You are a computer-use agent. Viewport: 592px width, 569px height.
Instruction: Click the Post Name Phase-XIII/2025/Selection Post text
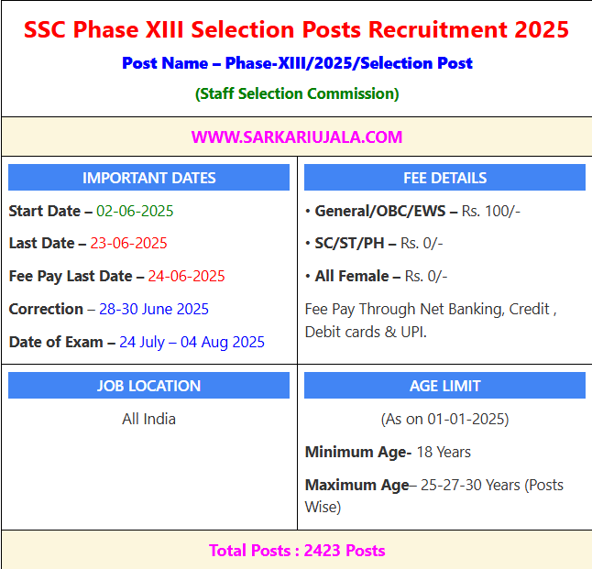[297, 63]
